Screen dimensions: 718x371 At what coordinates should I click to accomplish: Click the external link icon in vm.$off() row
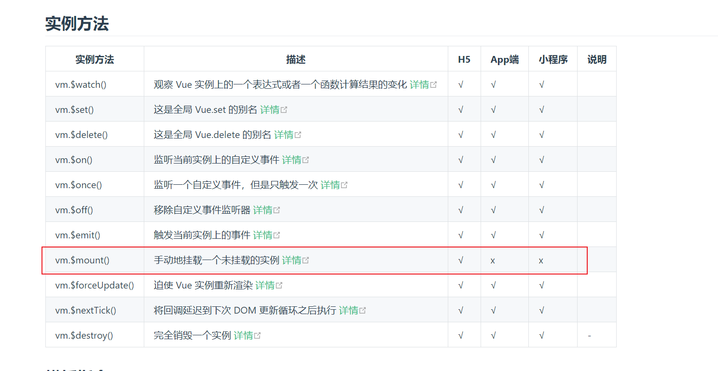tap(276, 210)
